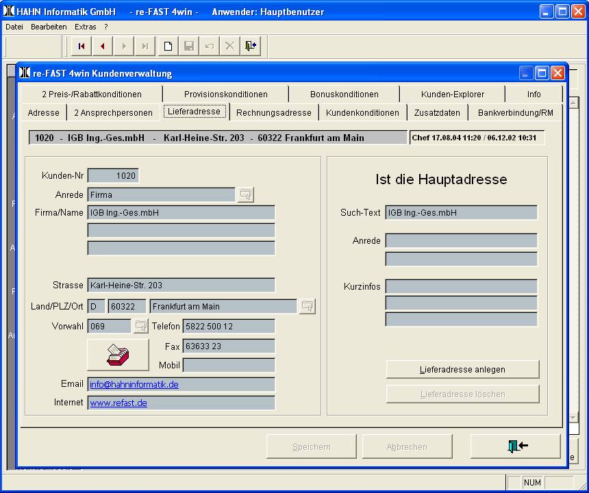
Task: Go to next record toolbar arrow
Action: [x=123, y=46]
